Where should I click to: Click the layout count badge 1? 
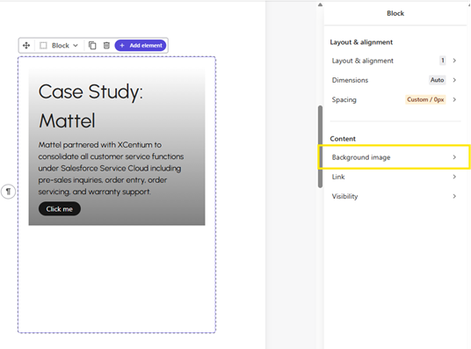(443, 61)
